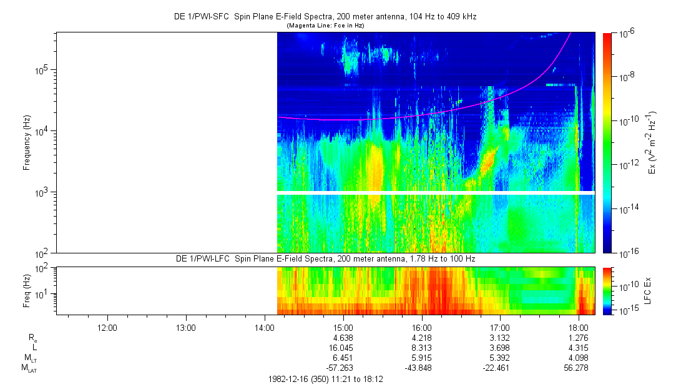Click the dark blue bottom of the Ex colorbar
The image size is (676, 387).
pyautogui.click(x=608, y=248)
